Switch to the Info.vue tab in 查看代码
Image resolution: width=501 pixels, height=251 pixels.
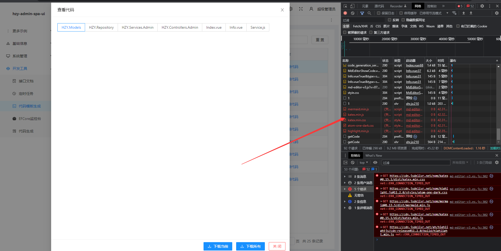pyautogui.click(x=236, y=27)
